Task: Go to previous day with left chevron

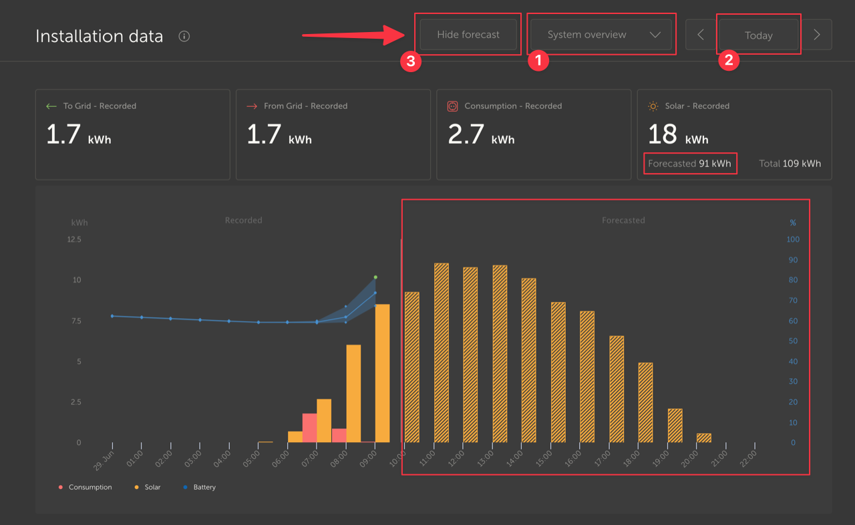Action: coord(700,35)
